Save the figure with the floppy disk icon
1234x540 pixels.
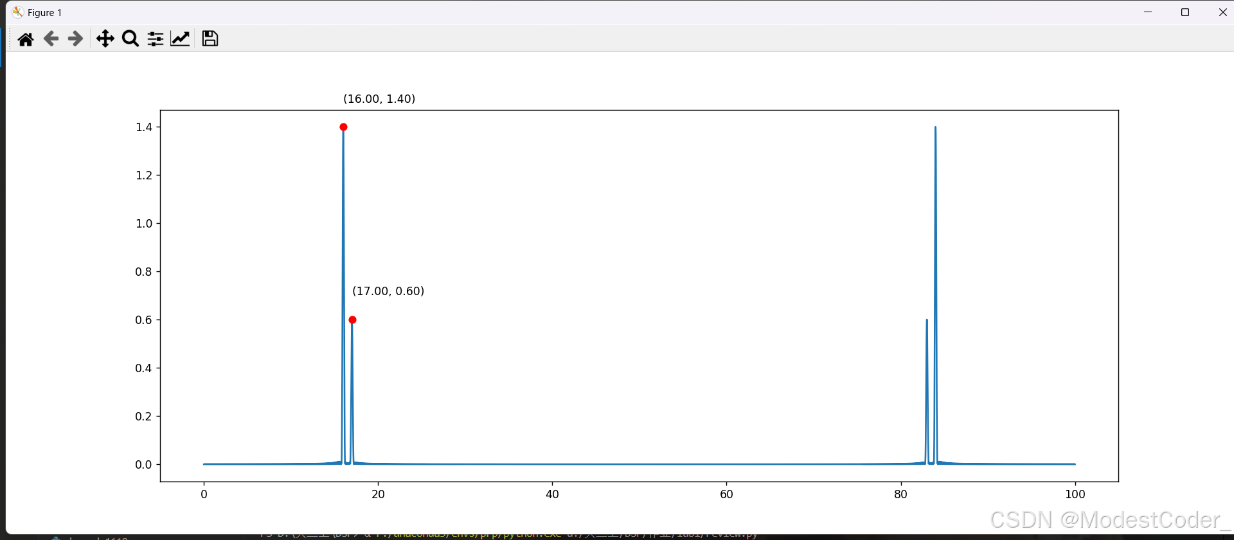210,39
